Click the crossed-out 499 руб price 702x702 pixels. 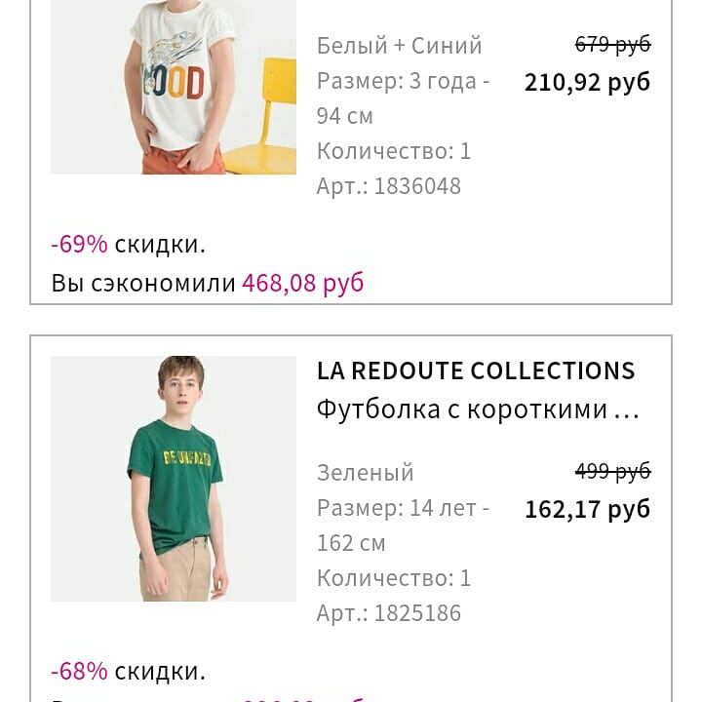click(612, 472)
